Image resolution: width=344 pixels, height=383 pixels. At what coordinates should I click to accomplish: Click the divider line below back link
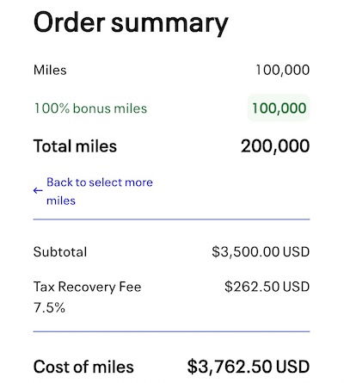(171, 219)
